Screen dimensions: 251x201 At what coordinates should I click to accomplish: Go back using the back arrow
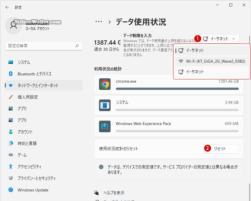(x=7, y=7)
